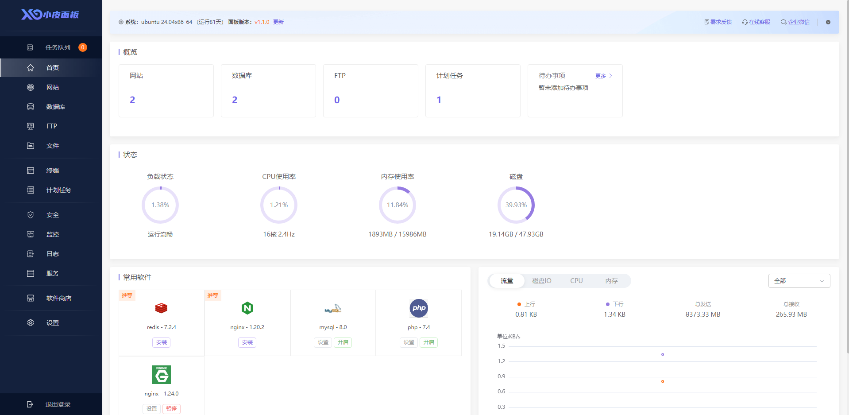The image size is (849, 415).
Task: Open the task queue list icon
Action: point(30,47)
